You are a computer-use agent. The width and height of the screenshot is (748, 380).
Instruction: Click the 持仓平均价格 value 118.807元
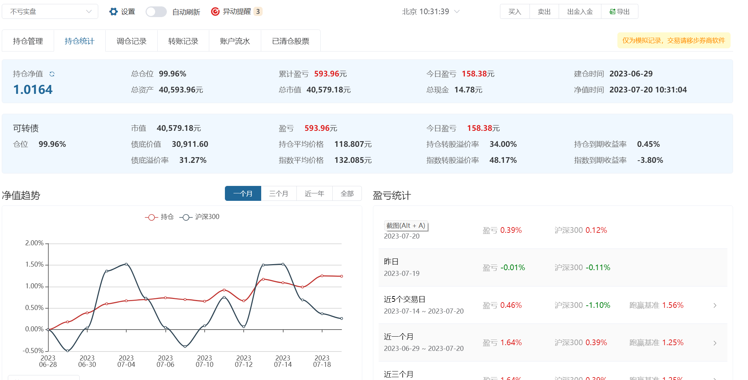point(353,144)
